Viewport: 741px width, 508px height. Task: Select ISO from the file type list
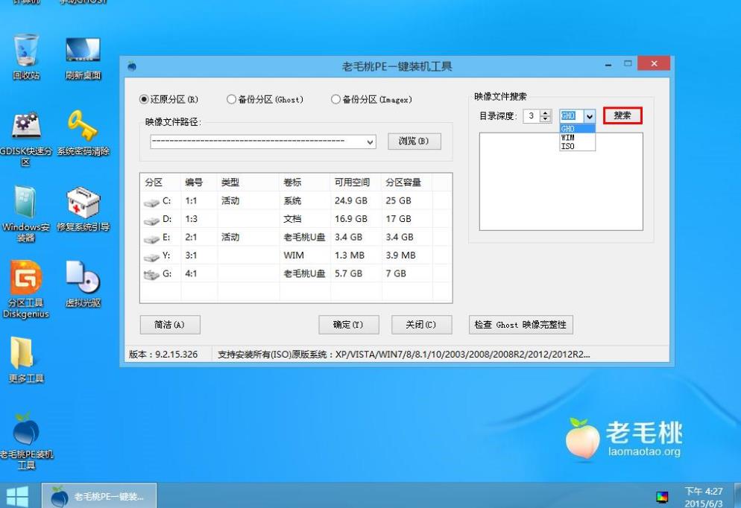[x=570, y=145]
